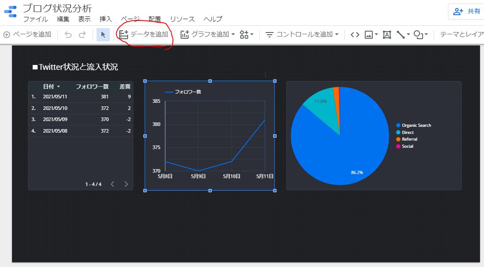Click the Data Studio logo icon

tap(11, 12)
